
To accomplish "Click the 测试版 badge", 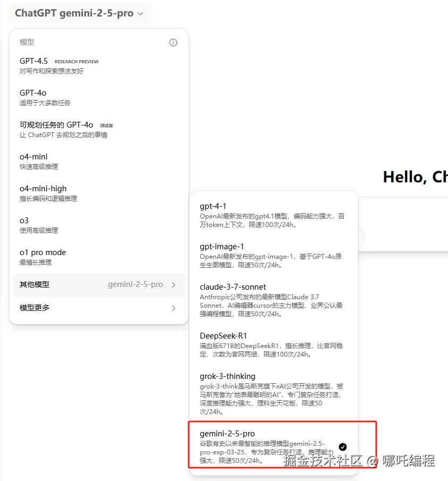I will coord(106,125).
